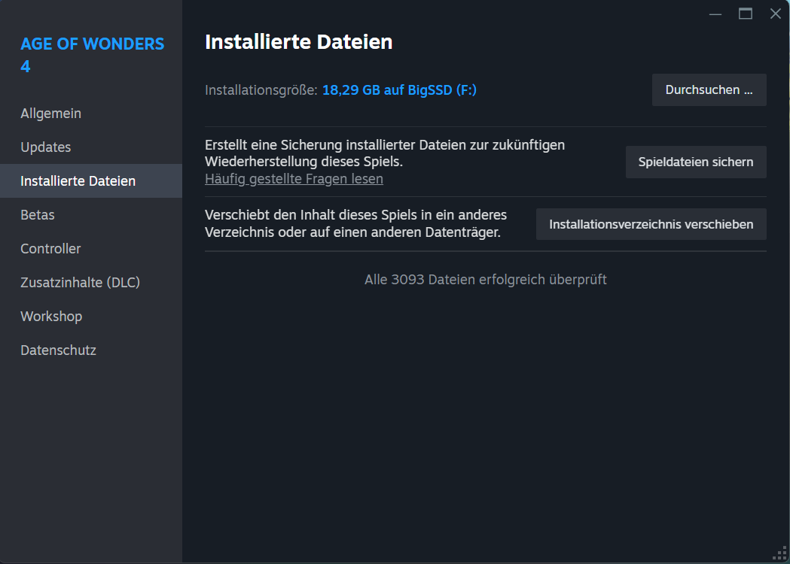Click the status text Alle 3093 Dateien erfolgreich überprüft
The width and height of the screenshot is (790, 564).
[x=486, y=280]
